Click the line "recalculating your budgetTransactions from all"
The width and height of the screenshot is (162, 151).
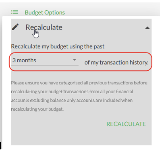pyautogui.click(x=72, y=92)
